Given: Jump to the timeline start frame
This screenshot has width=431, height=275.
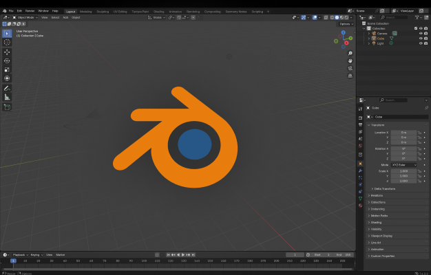Looking at the screenshot, I should [168, 255].
